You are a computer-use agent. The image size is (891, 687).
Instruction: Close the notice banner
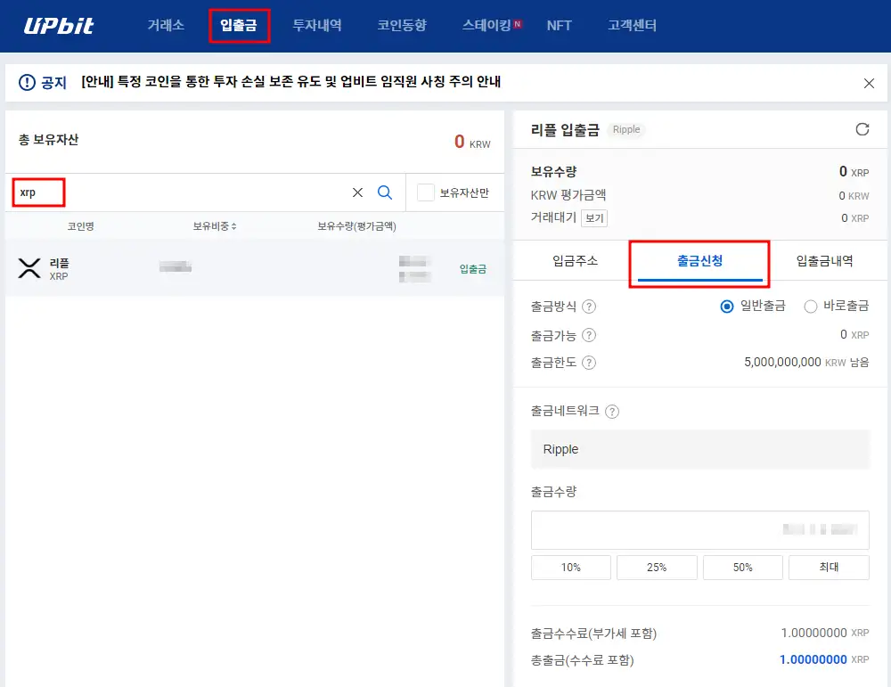tap(869, 84)
